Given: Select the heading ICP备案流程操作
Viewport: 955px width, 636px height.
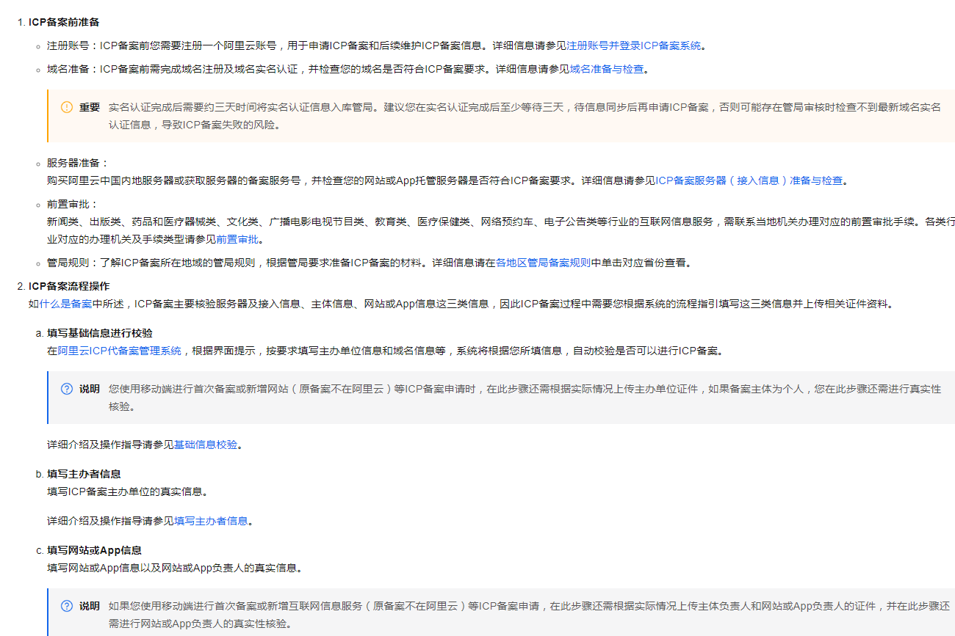Looking at the screenshot, I should pyautogui.click(x=69, y=286).
